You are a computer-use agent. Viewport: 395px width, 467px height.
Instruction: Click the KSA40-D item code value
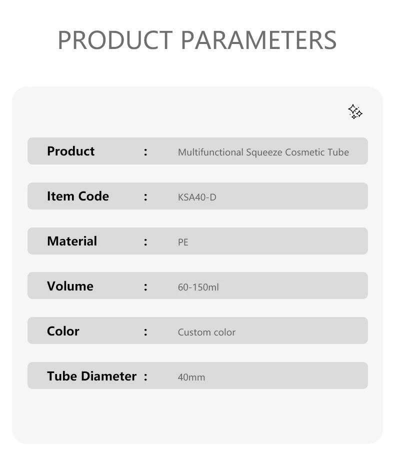[197, 197]
